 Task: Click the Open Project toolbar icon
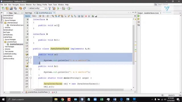[11, 8]
